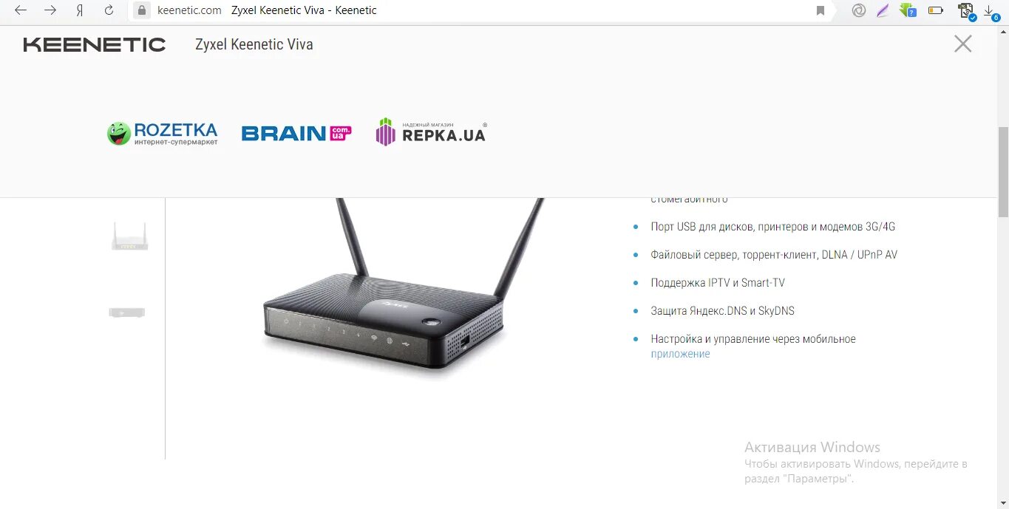Click the browser forward arrow
The height and width of the screenshot is (509, 1009).
[x=50, y=10]
